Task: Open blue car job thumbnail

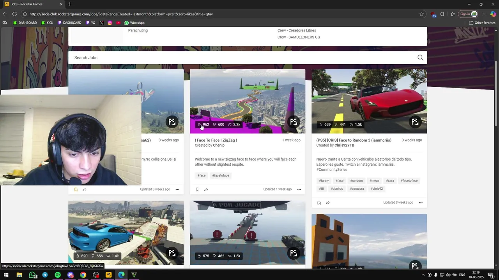Action: pyautogui.click(x=126, y=233)
